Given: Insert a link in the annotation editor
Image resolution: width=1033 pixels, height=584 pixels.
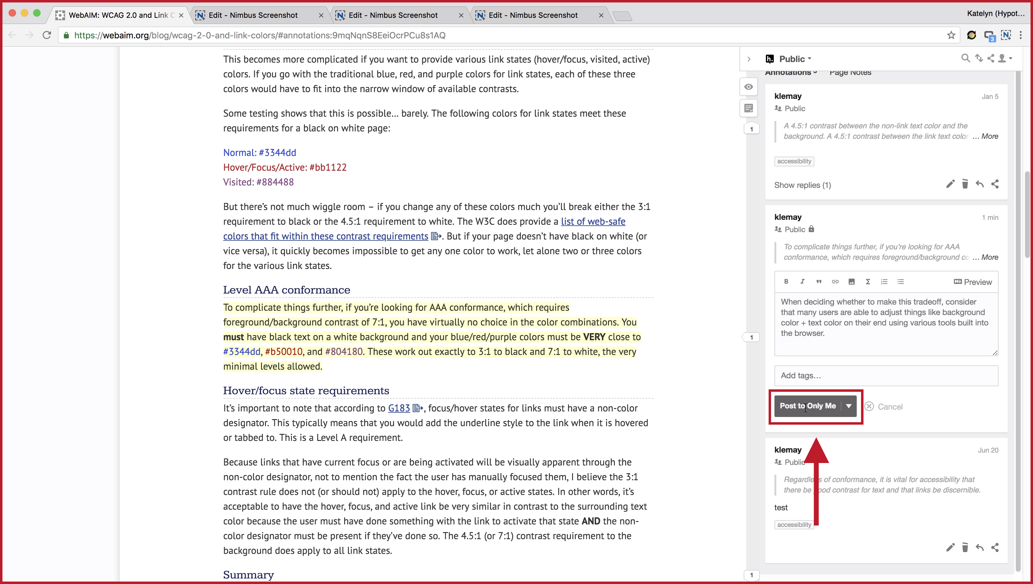Looking at the screenshot, I should (x=835, y=282).
